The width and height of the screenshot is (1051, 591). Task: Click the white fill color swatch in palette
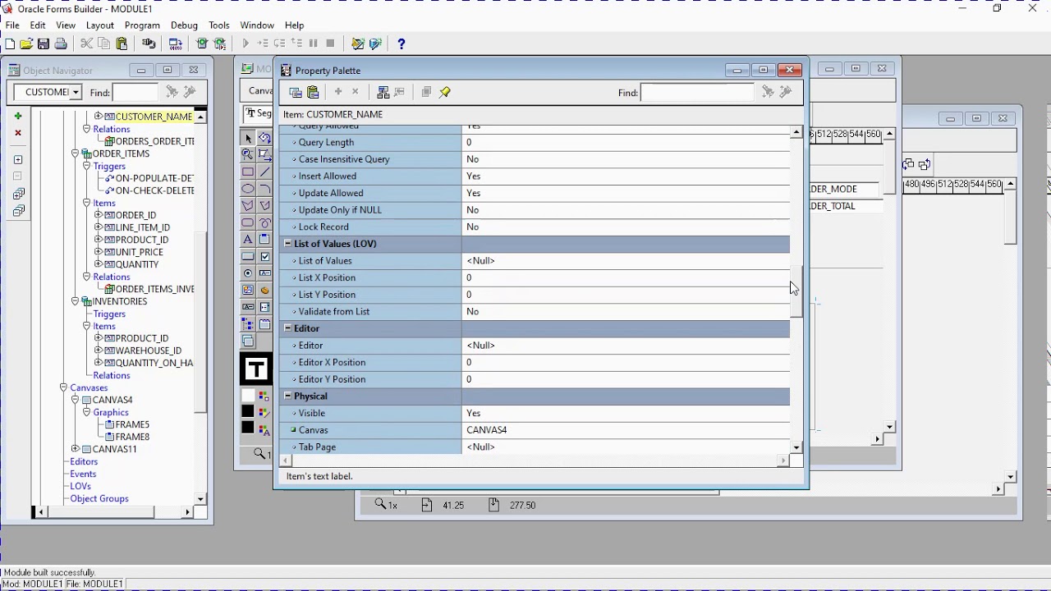(248, 396)
